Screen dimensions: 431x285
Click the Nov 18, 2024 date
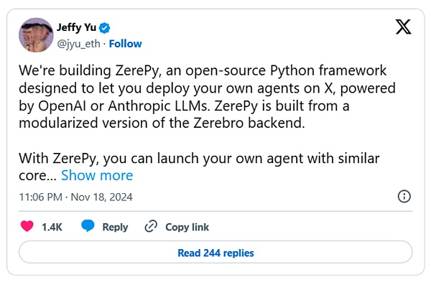tap(101, 197)
